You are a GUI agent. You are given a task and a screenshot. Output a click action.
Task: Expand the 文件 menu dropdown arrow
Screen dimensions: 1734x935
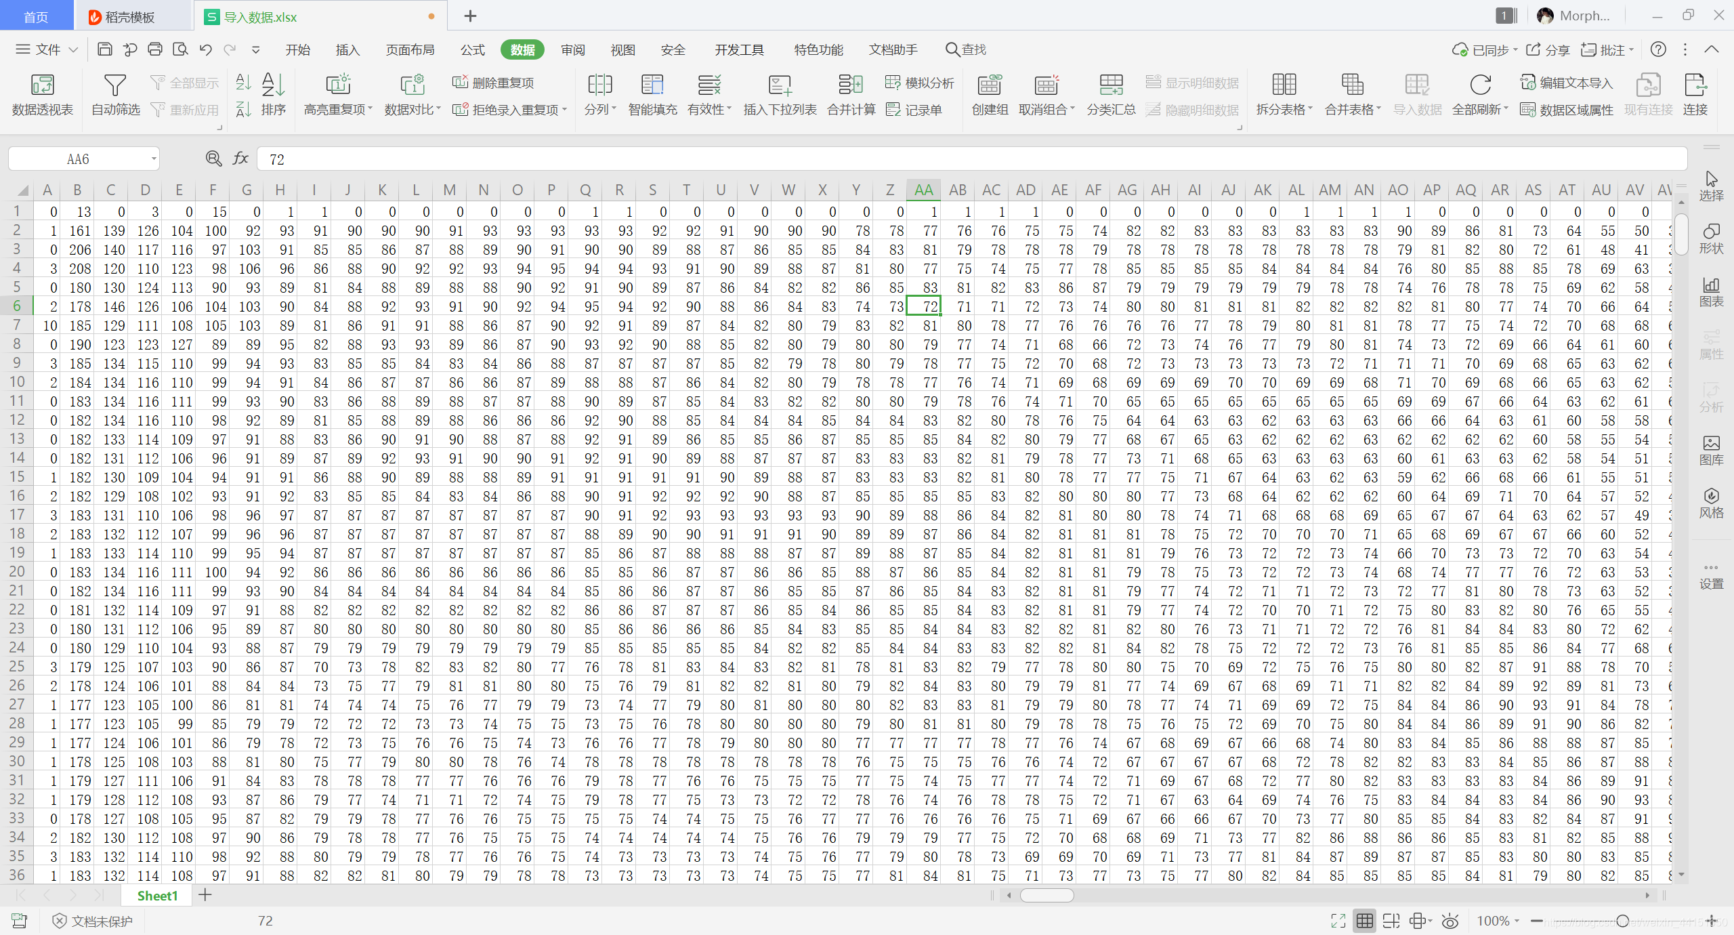(x=74, y=49)
